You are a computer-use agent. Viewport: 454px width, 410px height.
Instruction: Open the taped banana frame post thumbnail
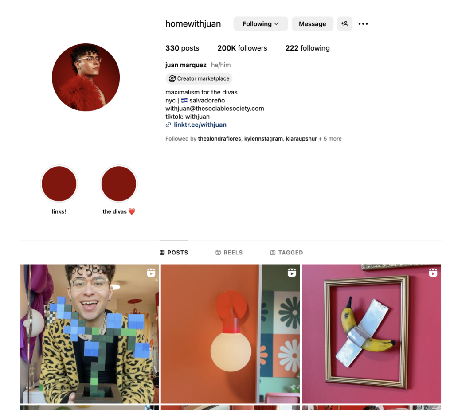(372, 334)
